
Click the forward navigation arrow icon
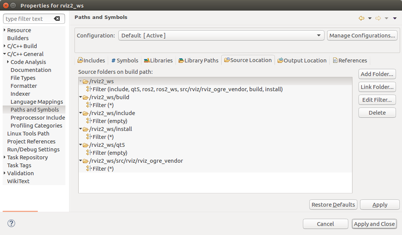point(378,18)
